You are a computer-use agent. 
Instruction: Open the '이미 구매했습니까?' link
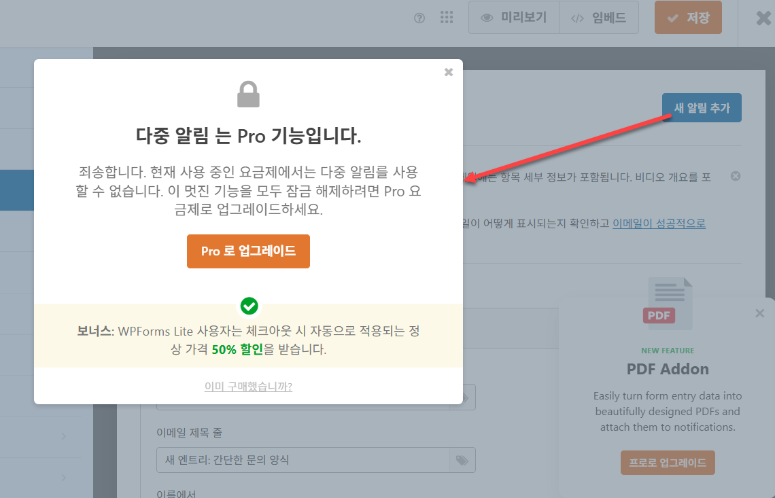click(x=248, y=387)
